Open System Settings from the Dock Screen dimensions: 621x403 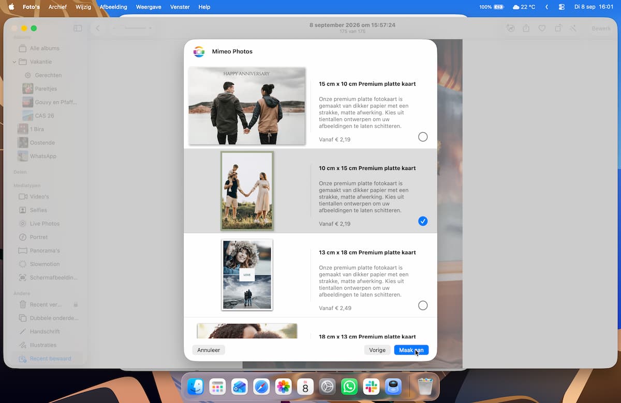tap(327, 386)
